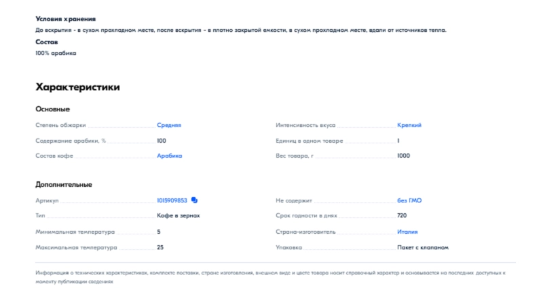This screenshot has height=303, width=543.
Task: Click the Состав heading
Action: click(x=46, y=42)
